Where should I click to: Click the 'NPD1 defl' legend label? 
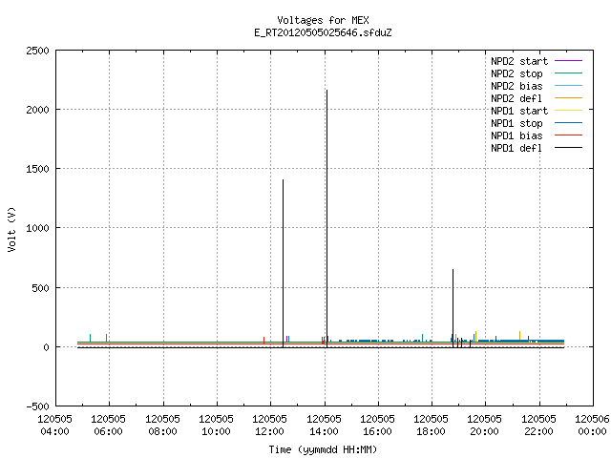tap(516, 149)
